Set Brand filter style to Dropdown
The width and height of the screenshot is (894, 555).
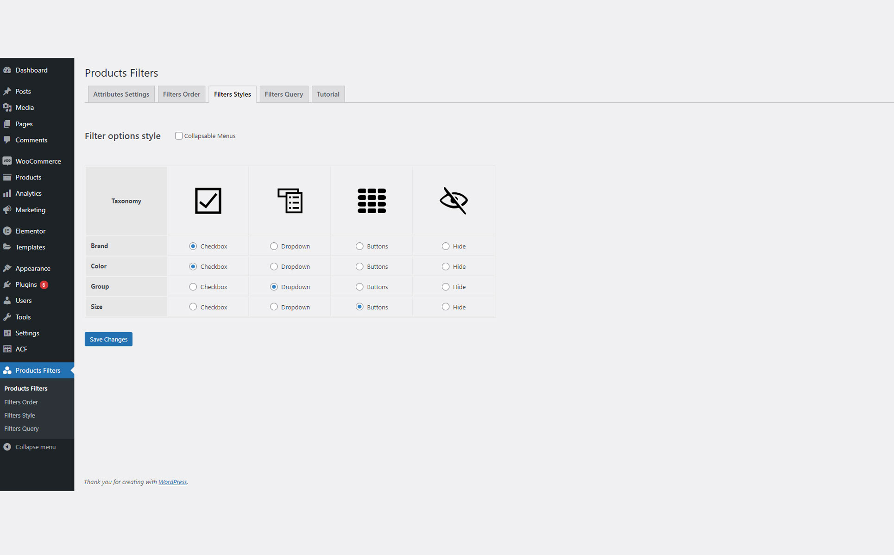coord(274,247)
